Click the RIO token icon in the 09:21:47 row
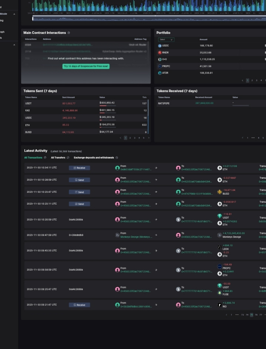 pos(220,305)
